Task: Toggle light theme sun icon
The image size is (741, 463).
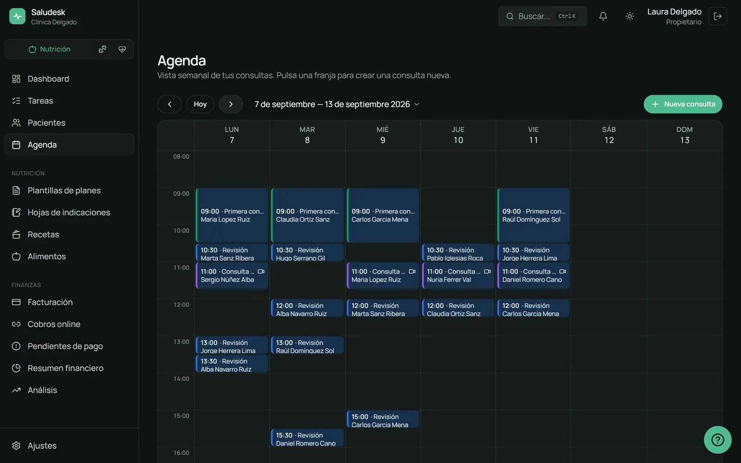Action: pos(629,16)
